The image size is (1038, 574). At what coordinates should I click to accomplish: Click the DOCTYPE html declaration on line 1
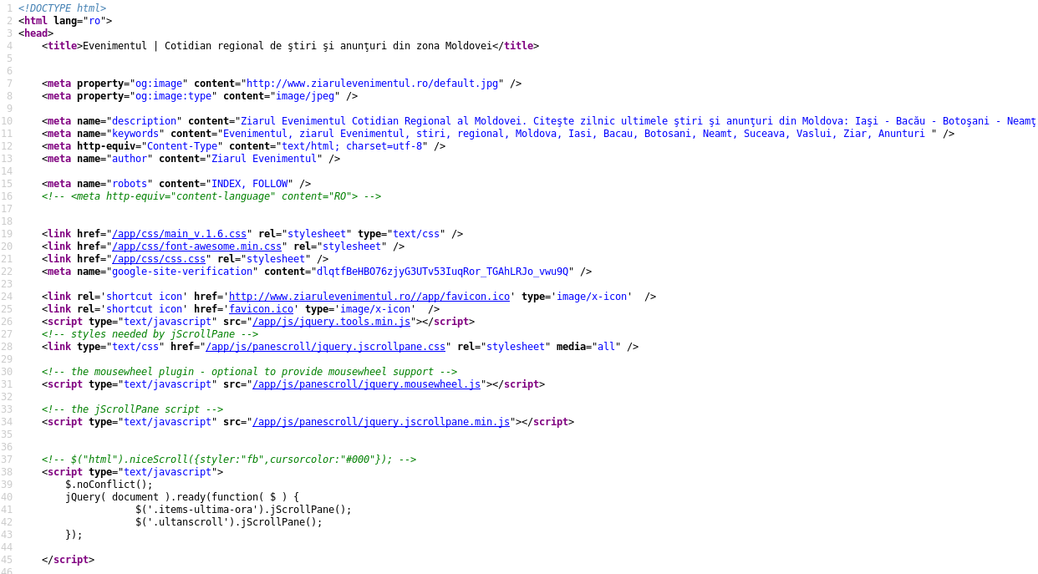coord(62,8)
